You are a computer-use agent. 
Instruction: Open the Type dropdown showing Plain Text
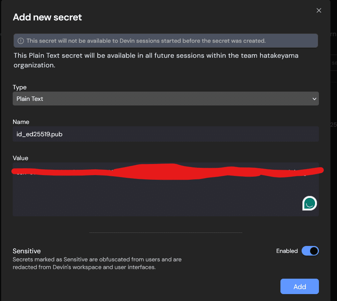click(165, 99)
